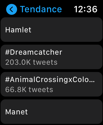The width and height of the screenshot is (103, 125).
Task: Go back using the Tendance title
Action: [x=41, y=9]
